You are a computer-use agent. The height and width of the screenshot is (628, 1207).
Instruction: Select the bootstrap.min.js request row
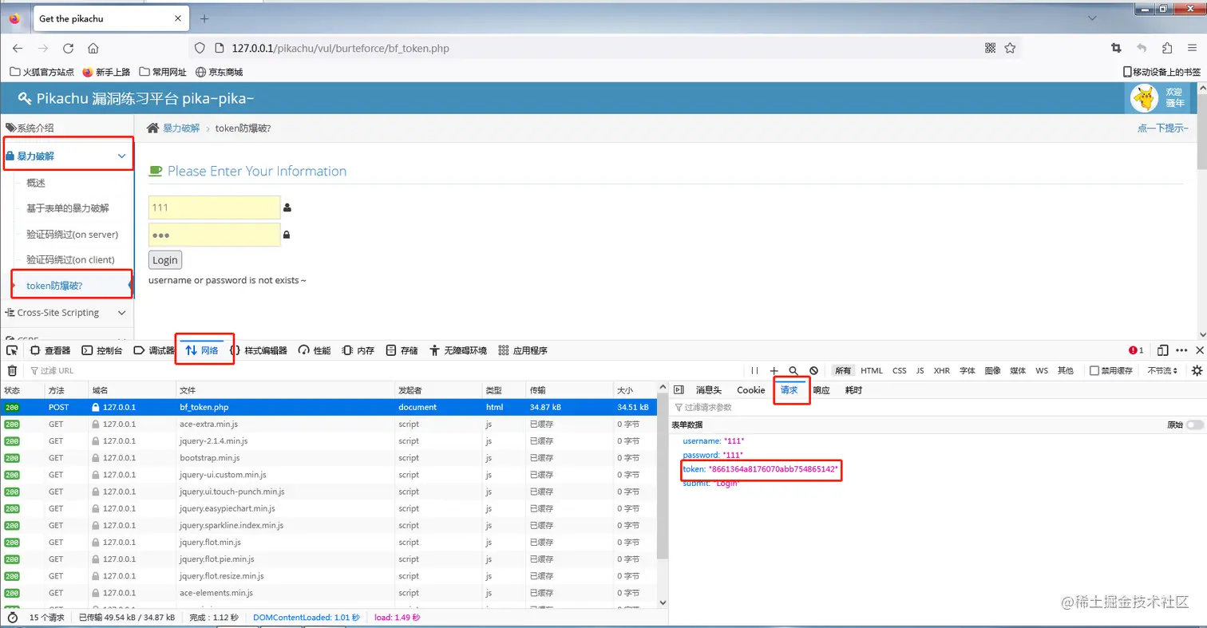tap(328, 458)
